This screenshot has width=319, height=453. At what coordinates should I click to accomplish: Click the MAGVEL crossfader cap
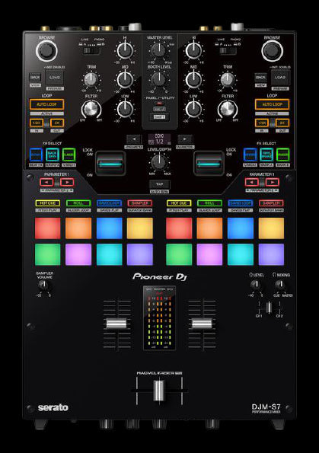(x=159, y=391)
